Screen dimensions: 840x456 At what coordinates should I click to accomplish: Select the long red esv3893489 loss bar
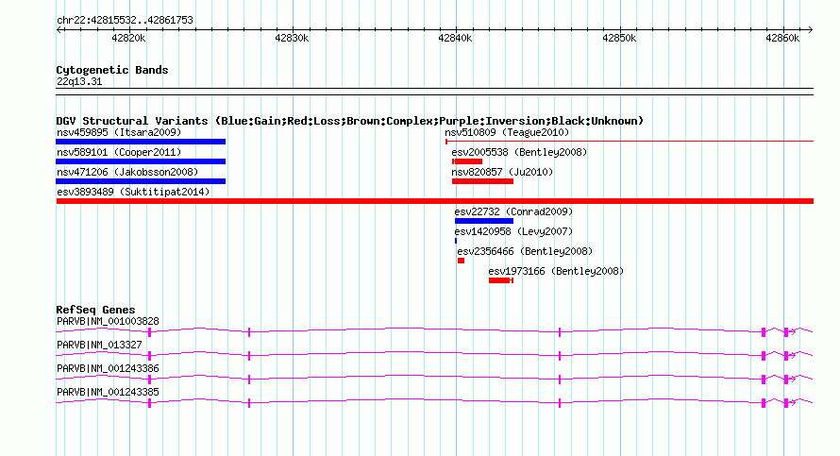click(435, 201)
